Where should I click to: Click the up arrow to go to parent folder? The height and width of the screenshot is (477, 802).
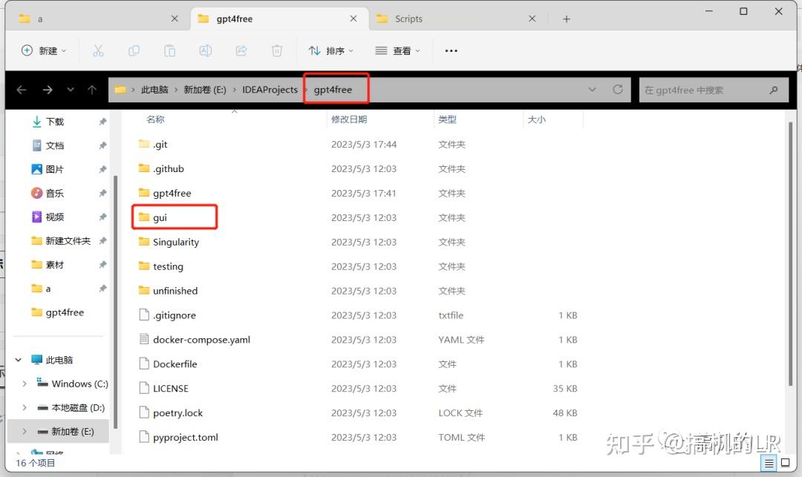(91, 89)
